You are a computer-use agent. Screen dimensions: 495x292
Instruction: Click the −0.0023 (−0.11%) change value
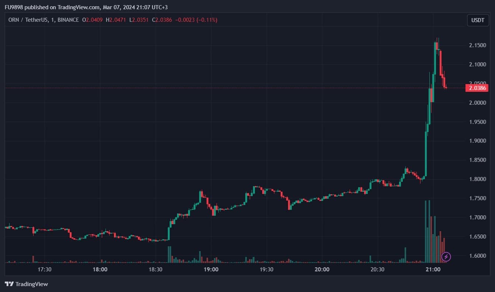tap(196, 20)
